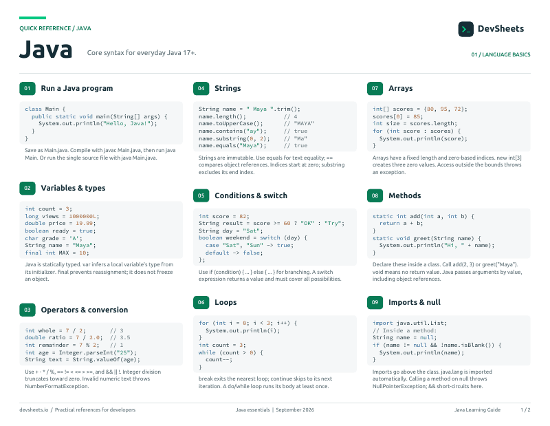The height and width of the screenshot is (426, 550).
Task: Click the "boolean ready = true;" line
Action: (60, 231)
